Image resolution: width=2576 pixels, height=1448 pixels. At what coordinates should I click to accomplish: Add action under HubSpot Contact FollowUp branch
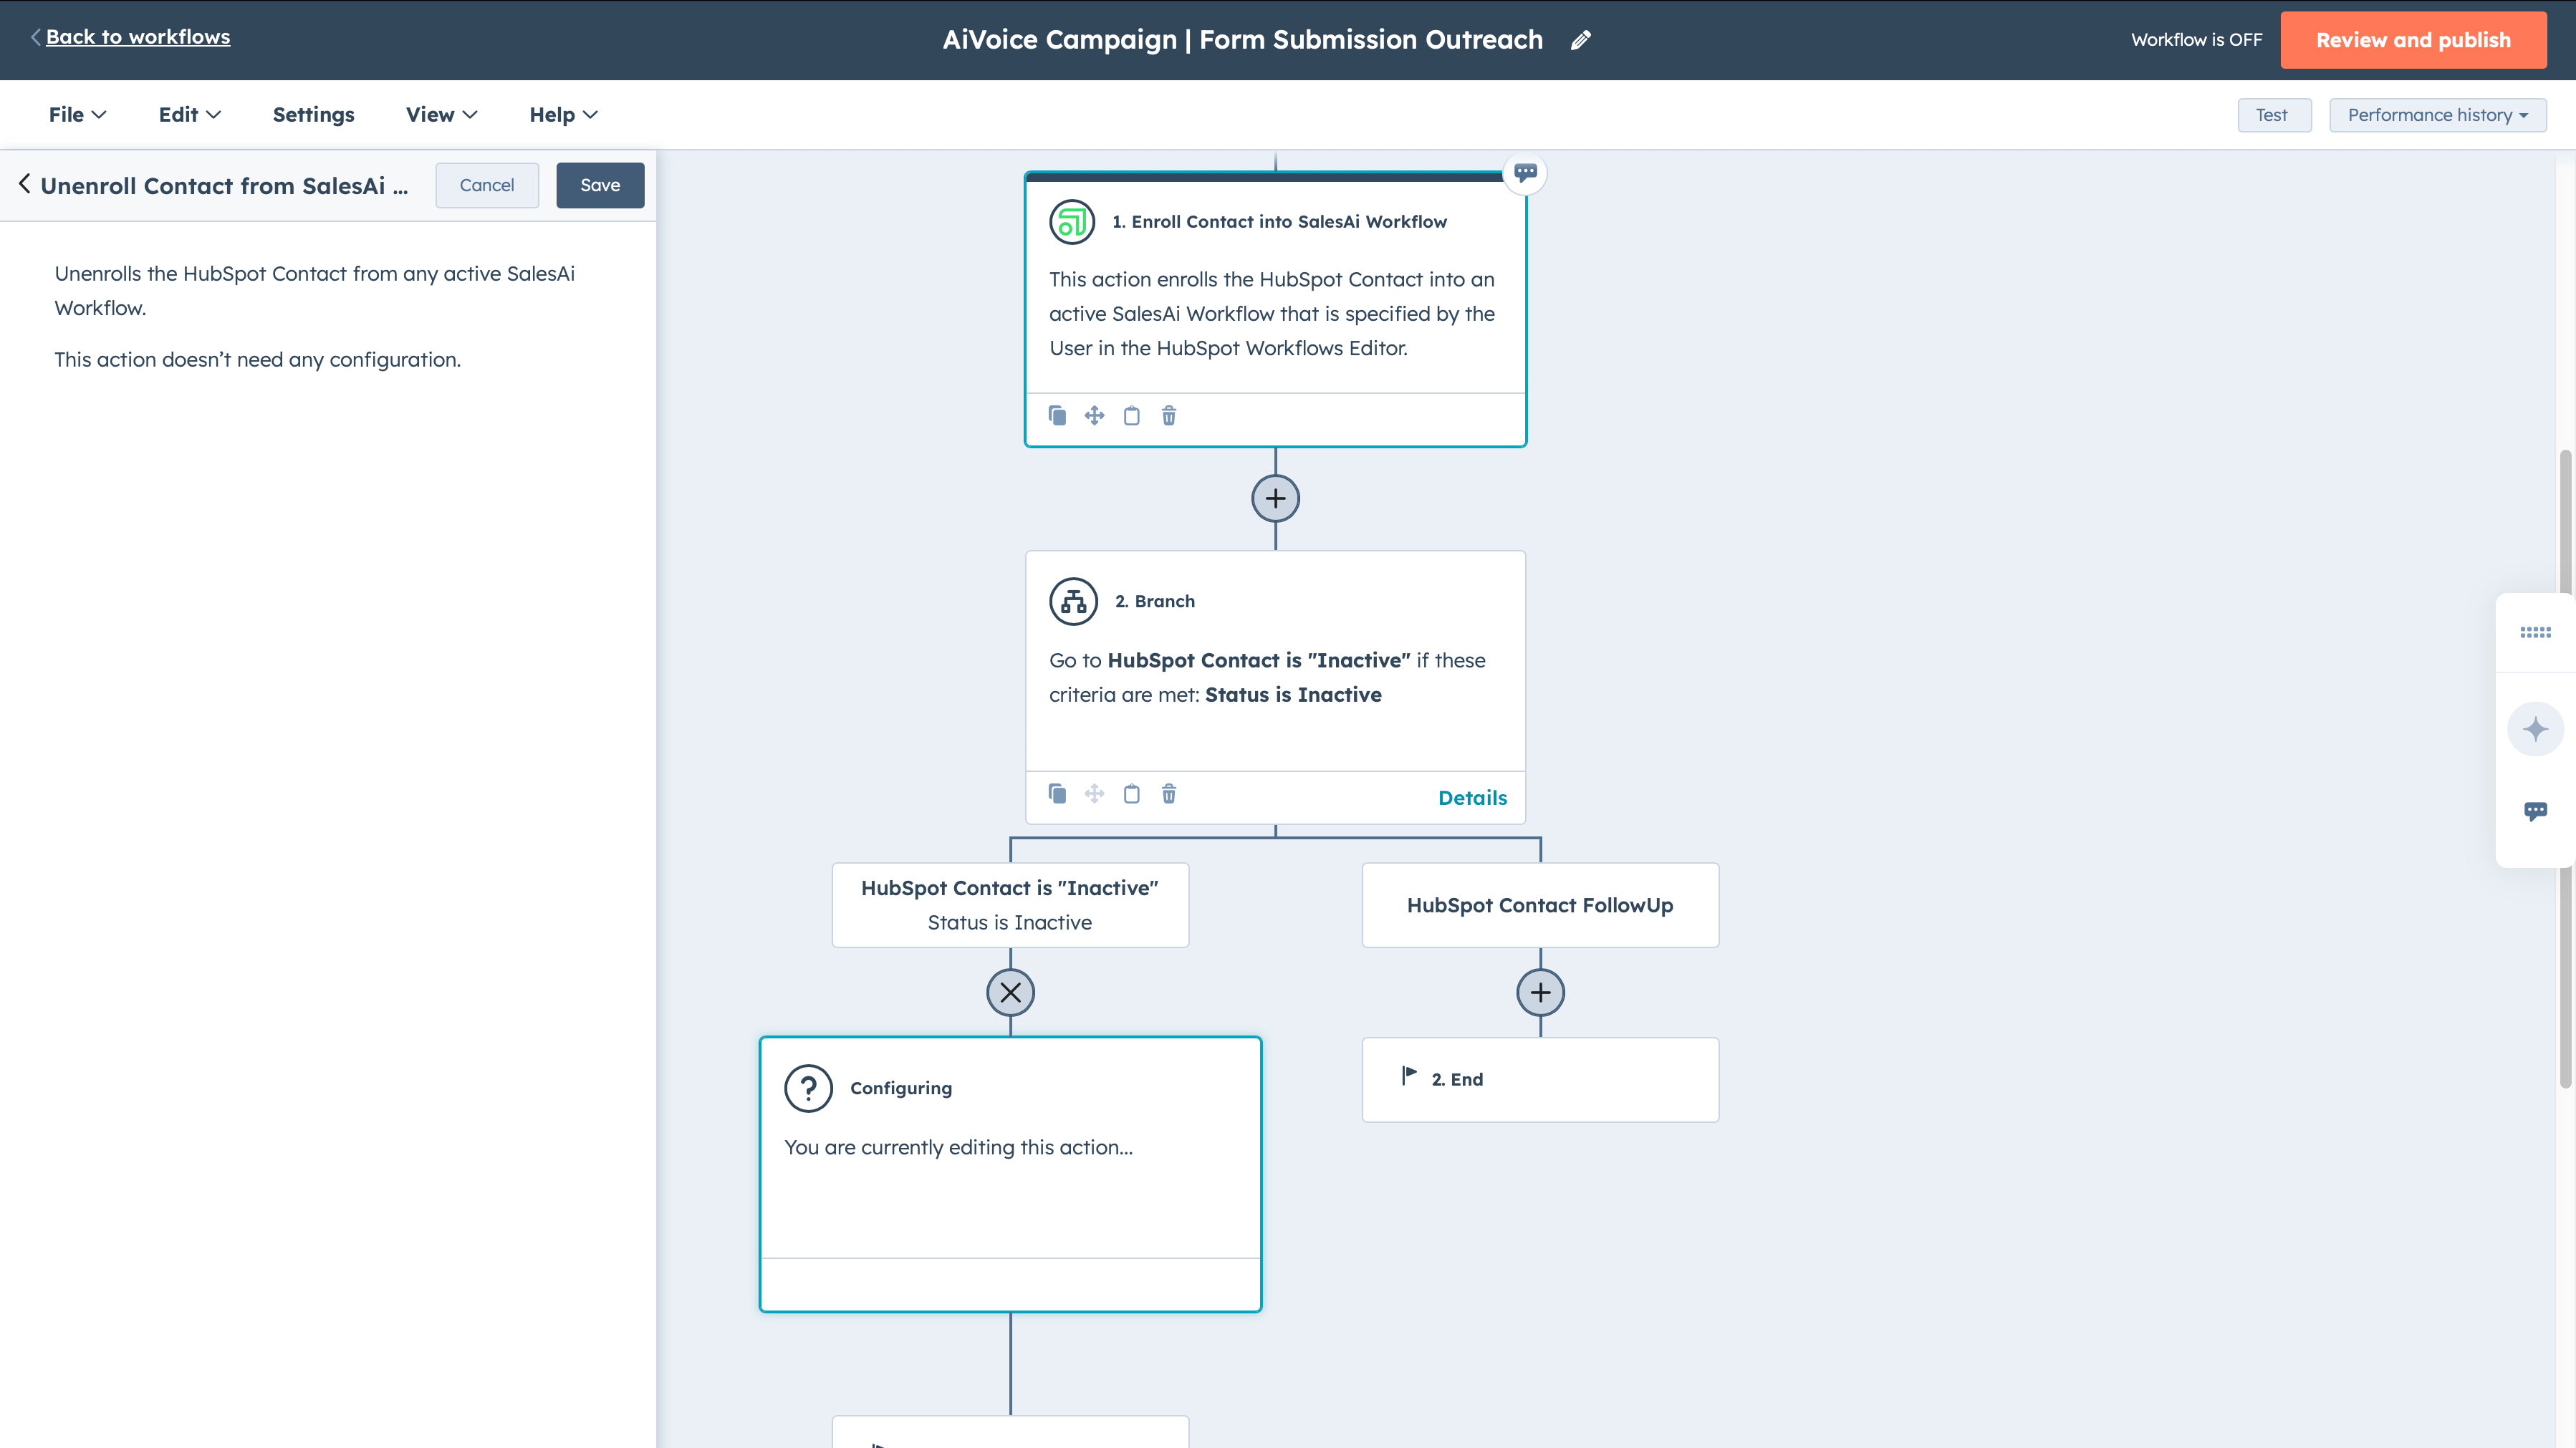[1540, 993]
